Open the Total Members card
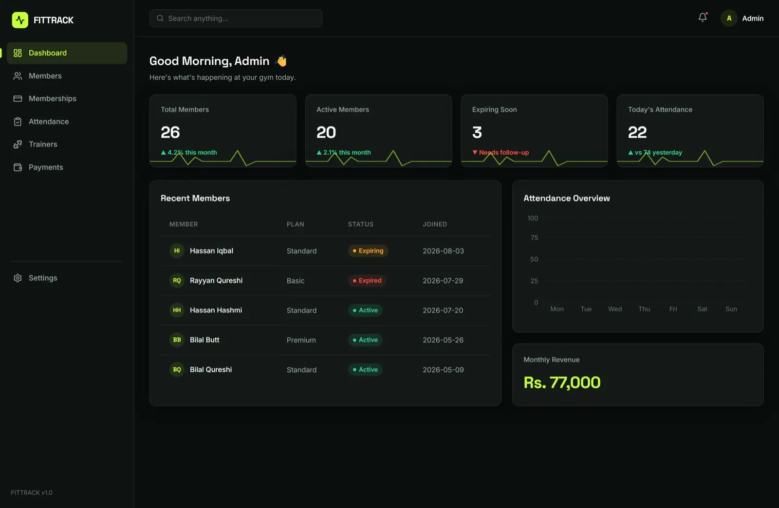779x508 pixels. (x=223, y=131)
